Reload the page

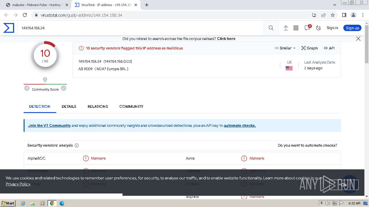[25, 15]
